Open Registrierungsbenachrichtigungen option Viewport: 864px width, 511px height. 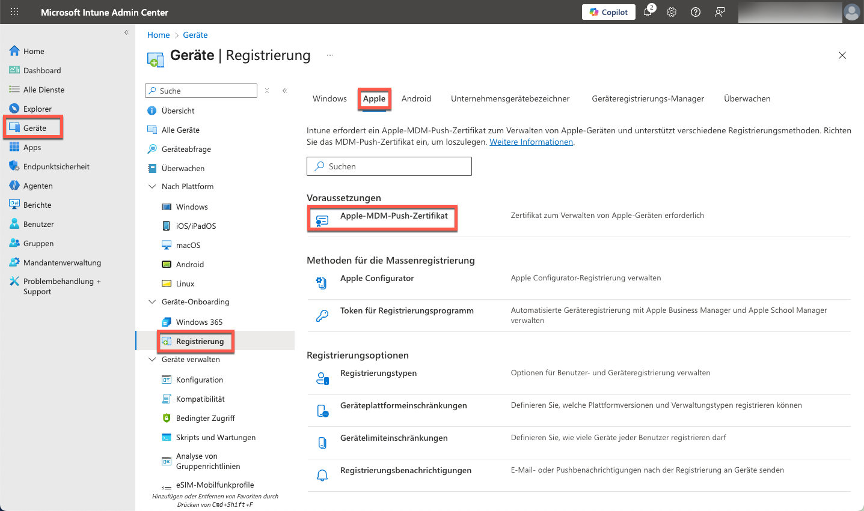pyautogui.click(x=405, y=470)
